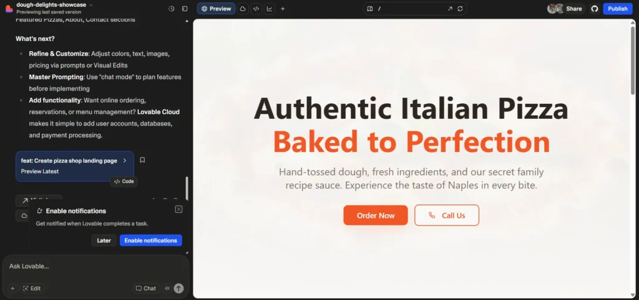Bookmark the version with the bookmark icon
The width and height of the screenshot is (639, 300).
(x=142, y=160)
